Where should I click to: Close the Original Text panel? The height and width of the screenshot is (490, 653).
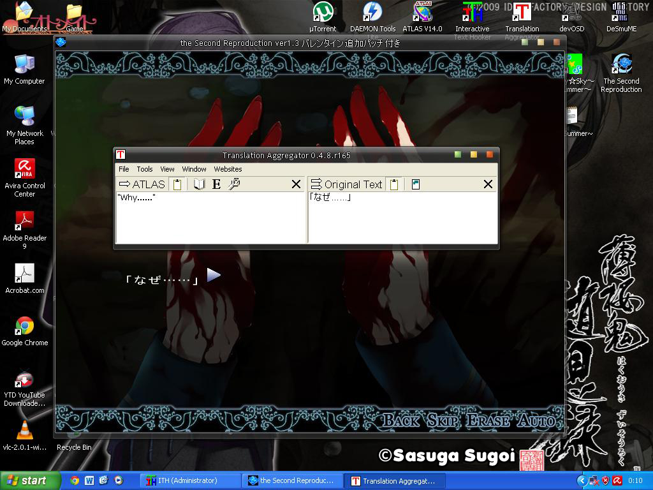[488, 184]
